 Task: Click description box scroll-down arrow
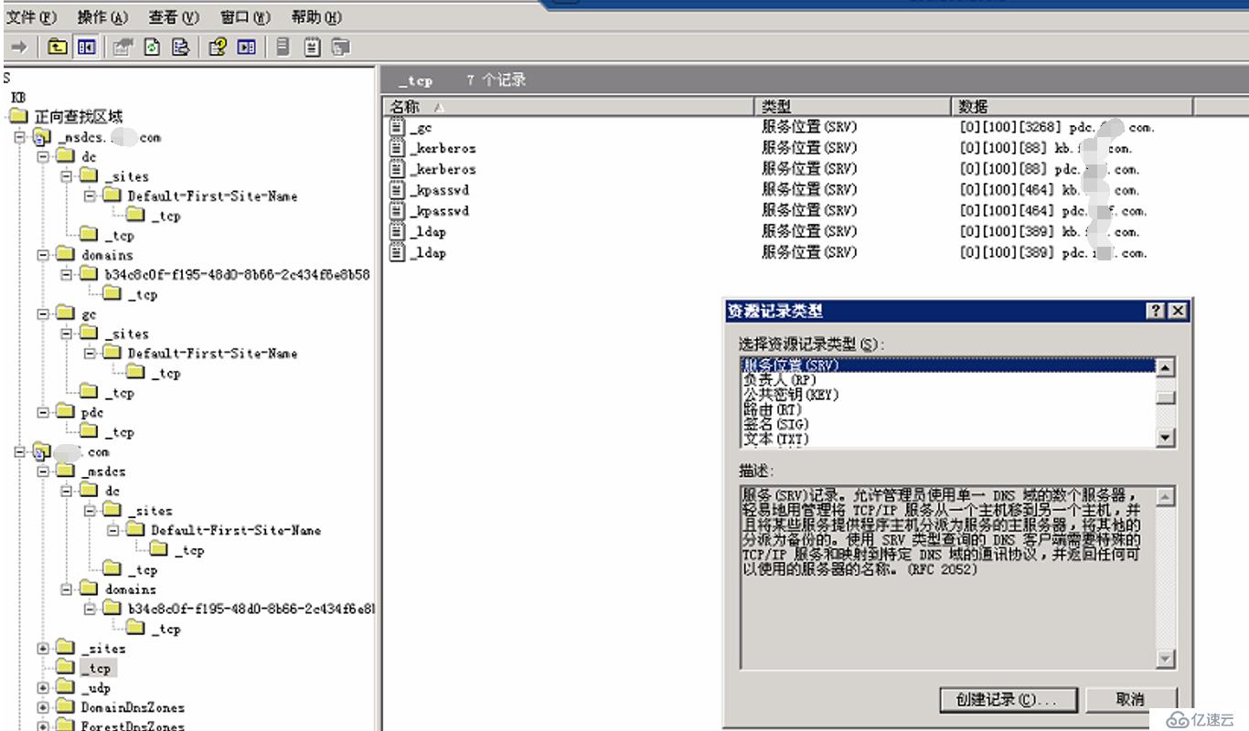1165,658
